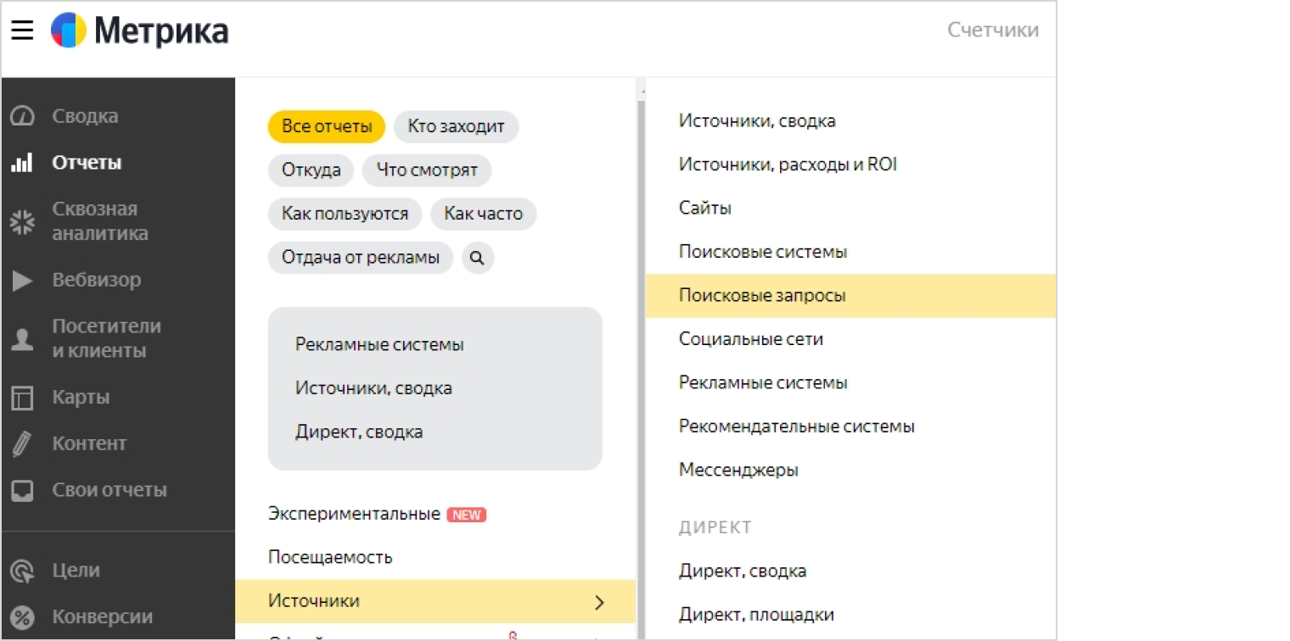Open Источники, расходы и ROI report

tap(788, 164)
